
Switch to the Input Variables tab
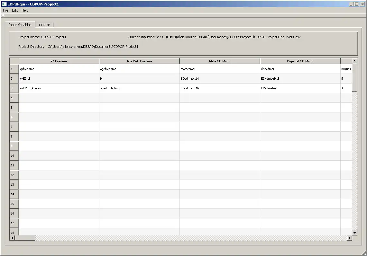(x=20, y=25)
